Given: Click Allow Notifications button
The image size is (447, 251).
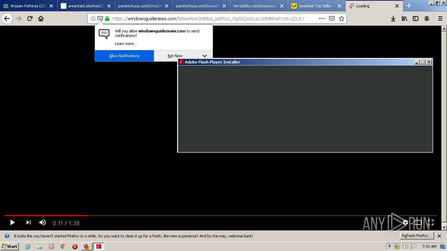Looking at the screenshot, I should tap(124, 56).
